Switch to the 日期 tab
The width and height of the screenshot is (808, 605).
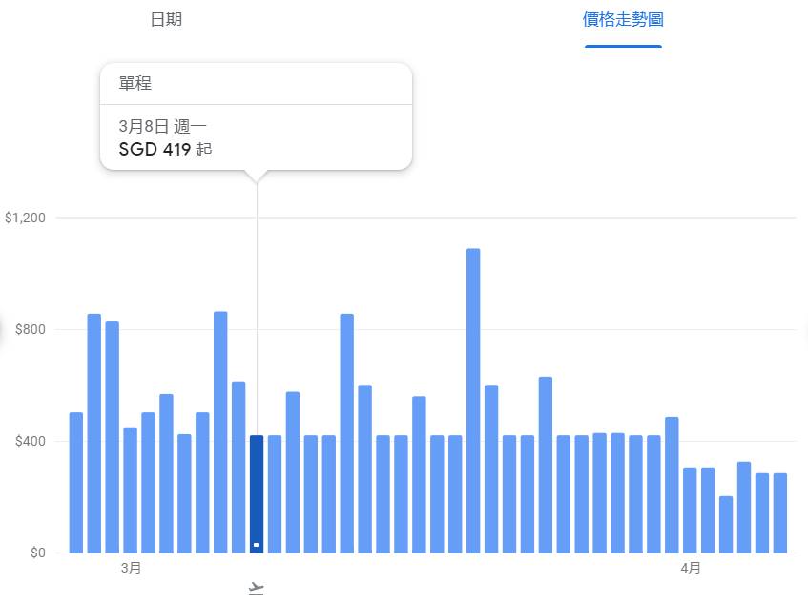[166, 19]
